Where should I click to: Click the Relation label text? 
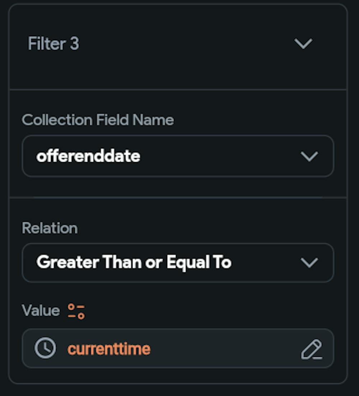coord(50,228)
